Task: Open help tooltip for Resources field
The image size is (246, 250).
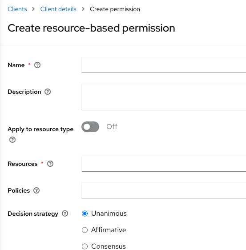Action: click(50, 164)
